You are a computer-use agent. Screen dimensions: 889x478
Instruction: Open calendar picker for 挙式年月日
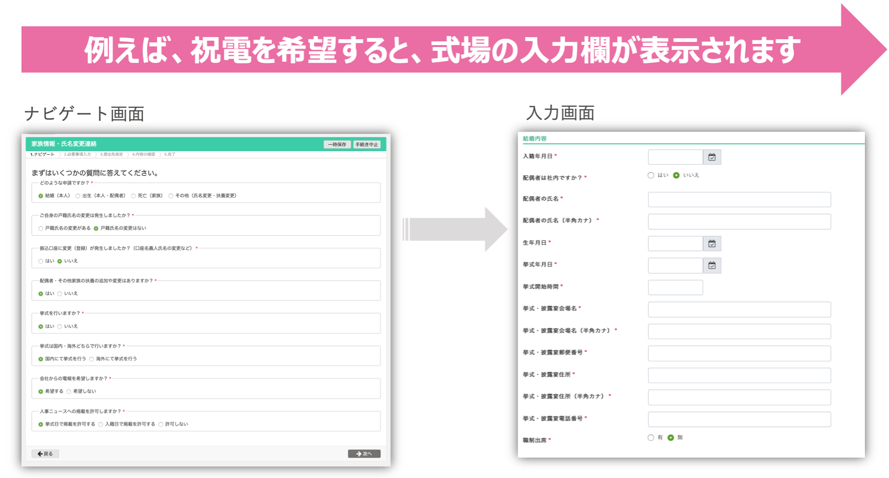tap(712, 266)
